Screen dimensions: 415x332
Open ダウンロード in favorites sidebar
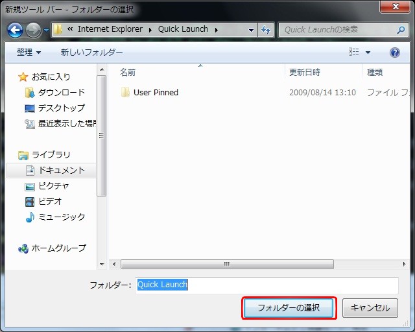pos(61,93)
